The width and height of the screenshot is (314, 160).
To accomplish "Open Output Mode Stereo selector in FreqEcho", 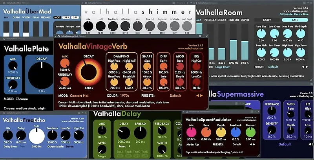I will click(x=69, y=147).
